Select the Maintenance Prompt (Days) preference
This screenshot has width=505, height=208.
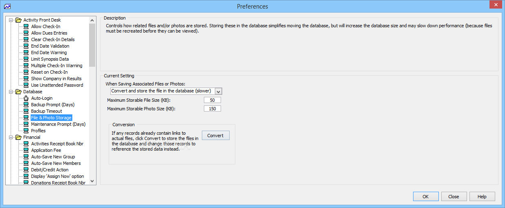pyautogui.click(x=58, y=124)
